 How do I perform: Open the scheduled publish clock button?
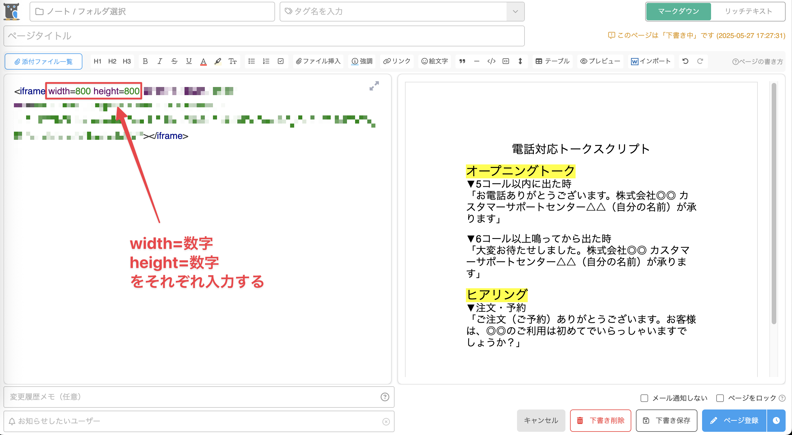click(x=776, y=420)
